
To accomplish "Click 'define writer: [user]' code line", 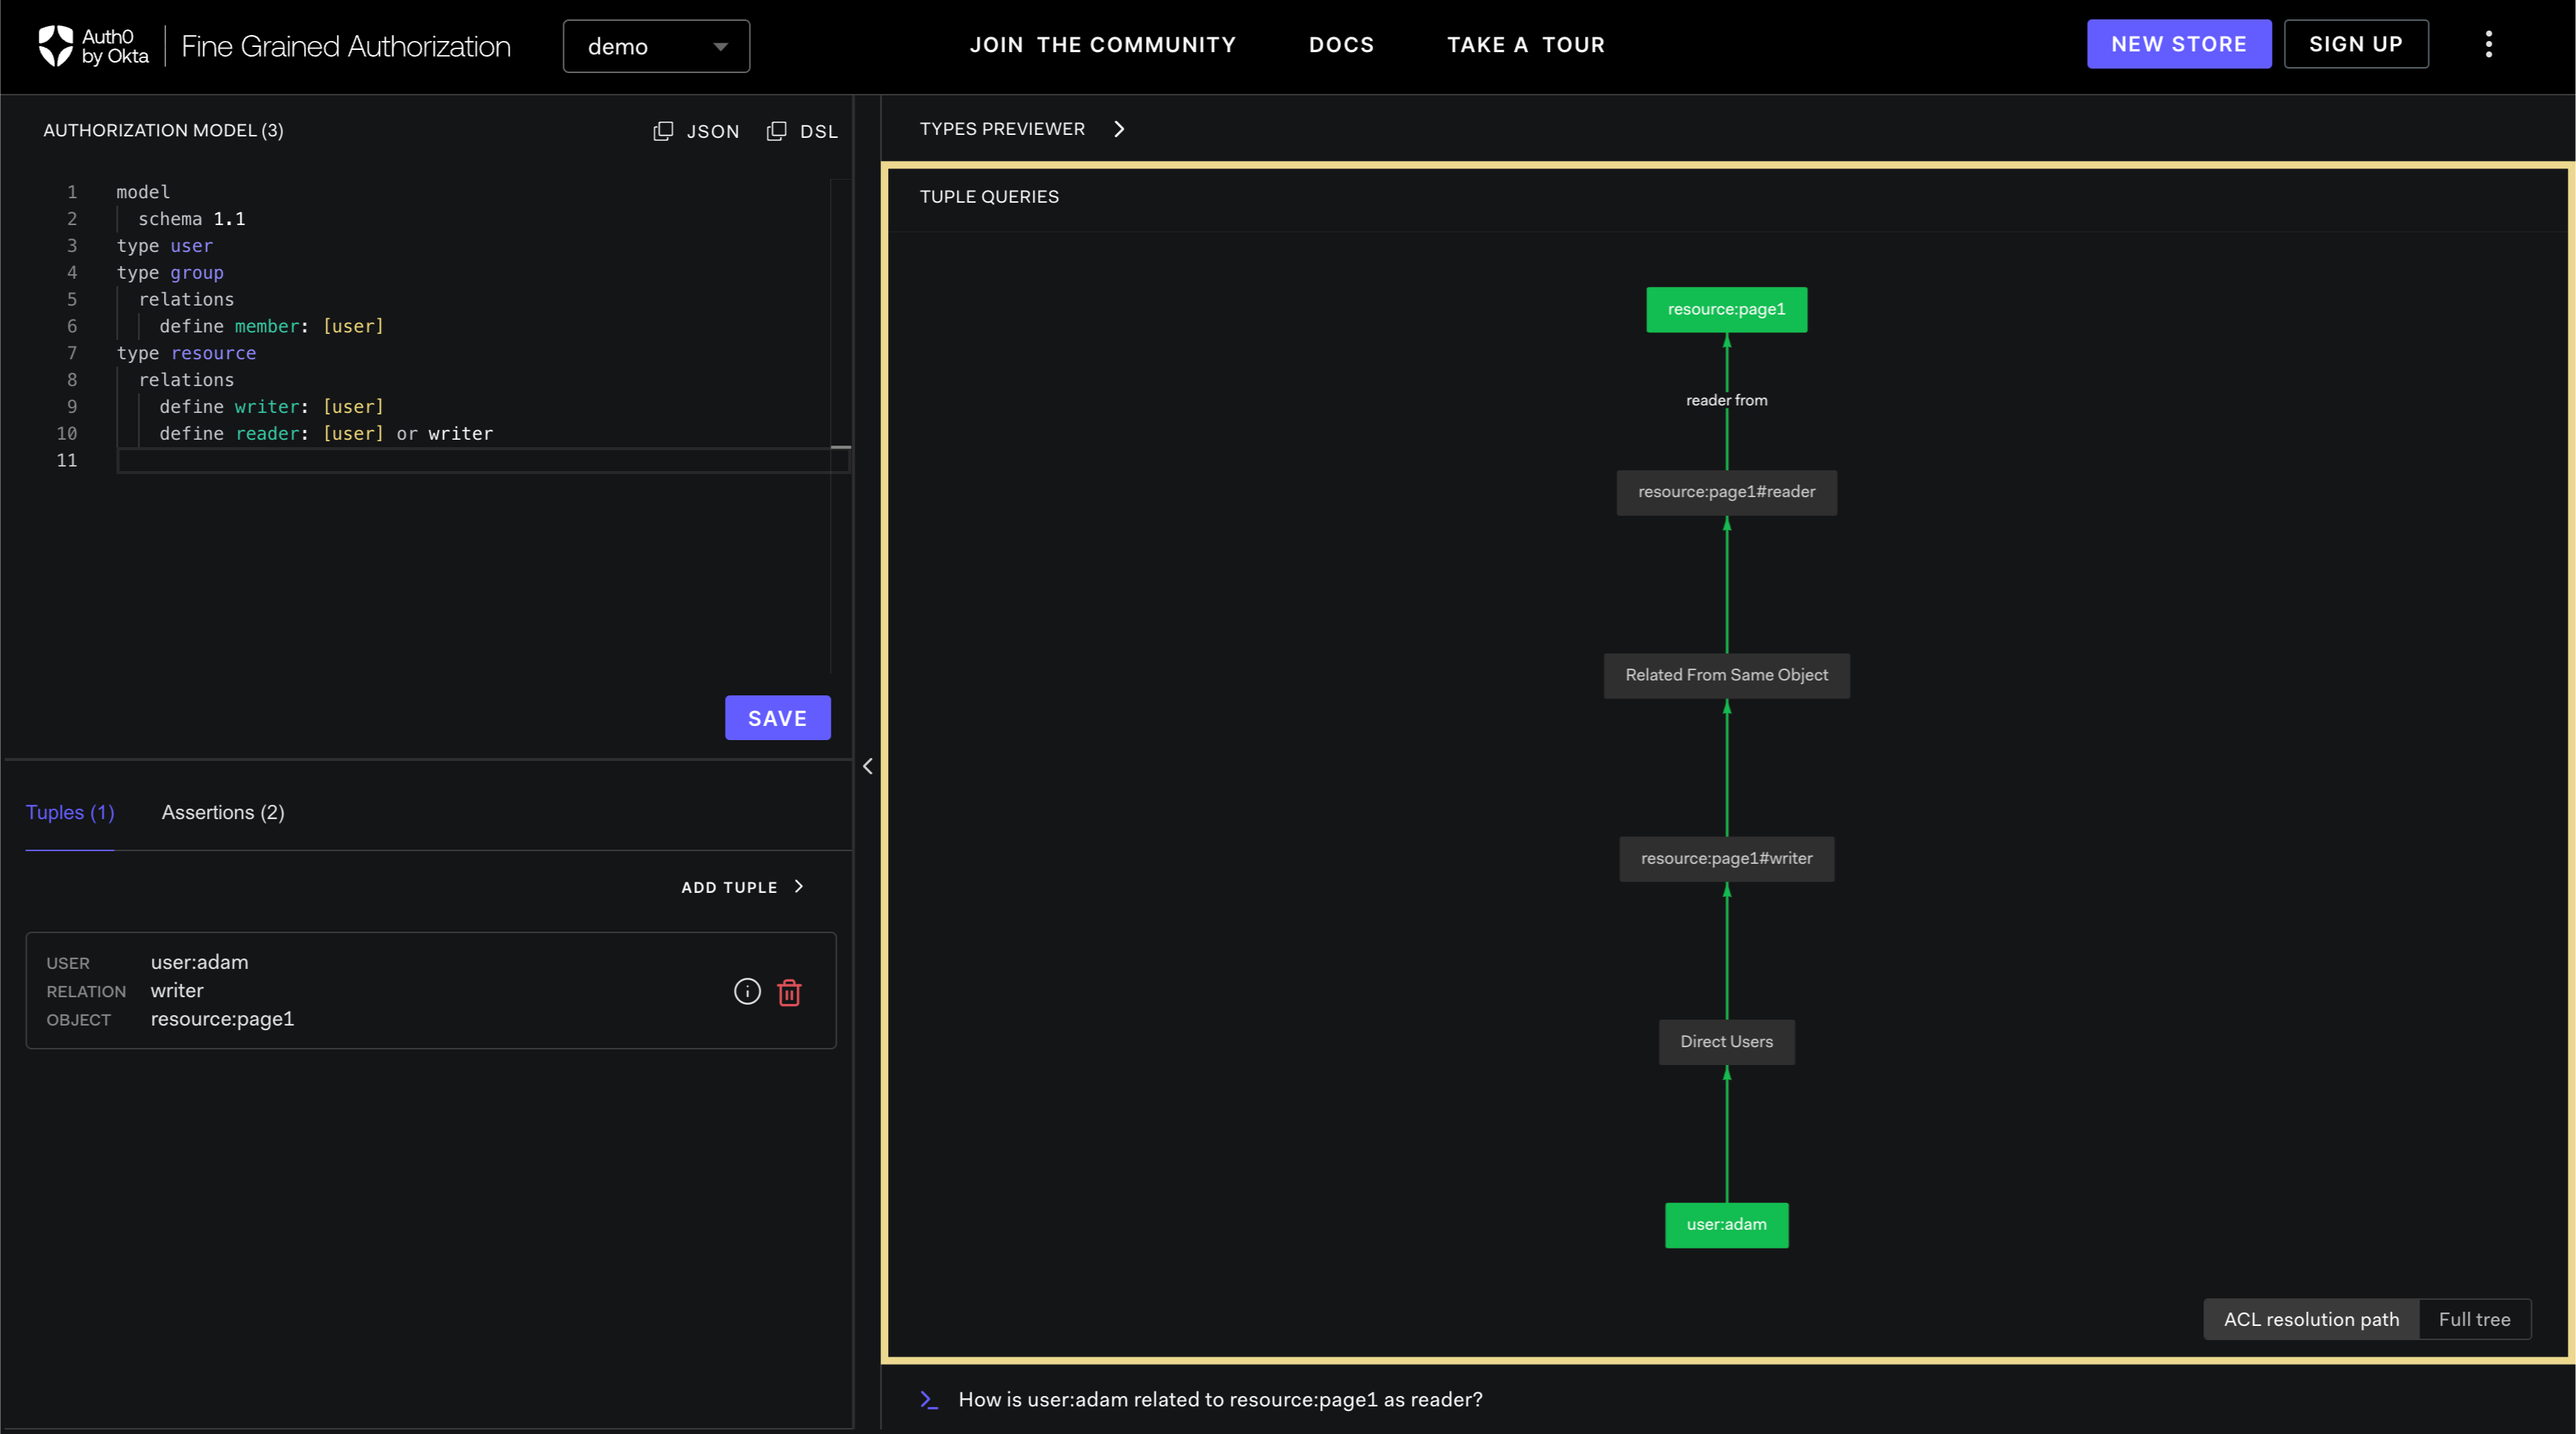I will pyautogui.click(x=271, y=406).
